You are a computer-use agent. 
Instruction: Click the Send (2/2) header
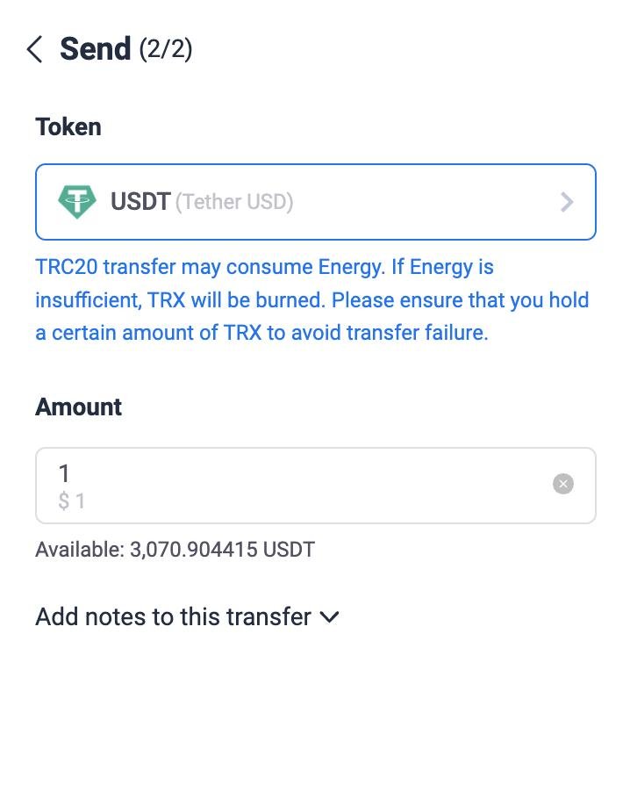[123, 49]
